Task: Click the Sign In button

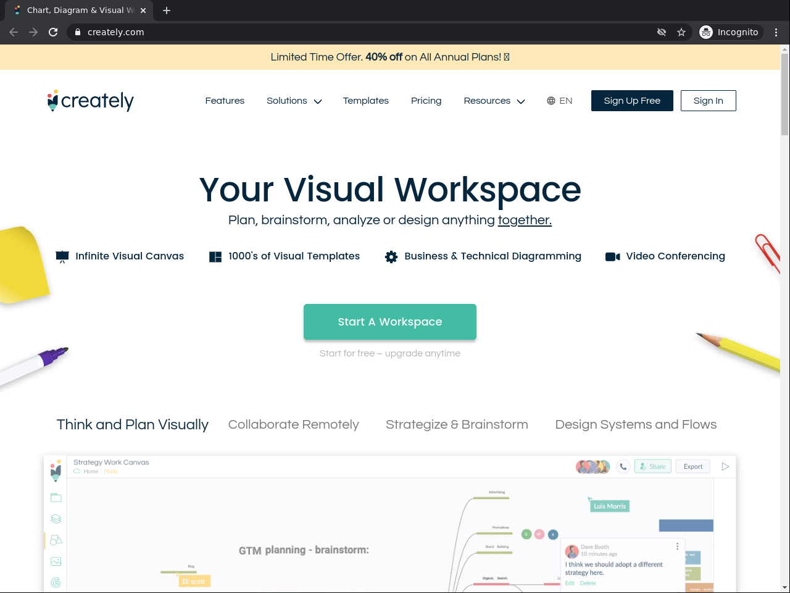Action: (x=709, y=101)
